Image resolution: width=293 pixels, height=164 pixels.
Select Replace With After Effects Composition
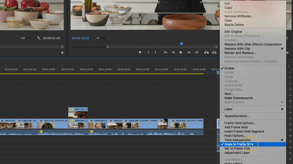pos(253,44)
